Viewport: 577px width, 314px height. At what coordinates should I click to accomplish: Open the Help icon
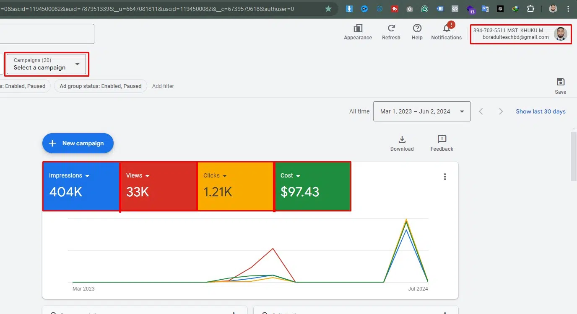tap(417, 28)
